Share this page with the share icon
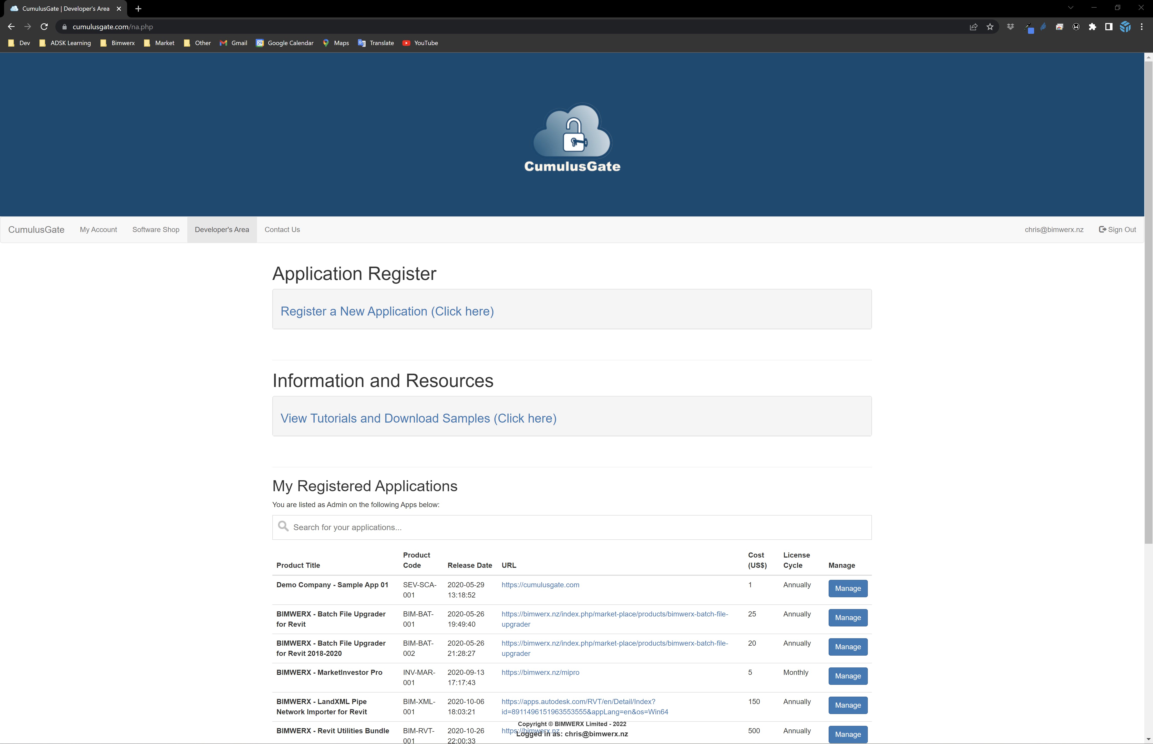The image size is (1153, 744). point(974,27)
